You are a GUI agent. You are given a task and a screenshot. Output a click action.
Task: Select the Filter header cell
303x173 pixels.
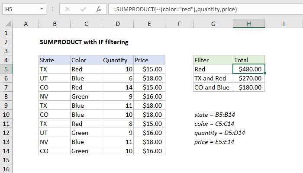[213, 60]
